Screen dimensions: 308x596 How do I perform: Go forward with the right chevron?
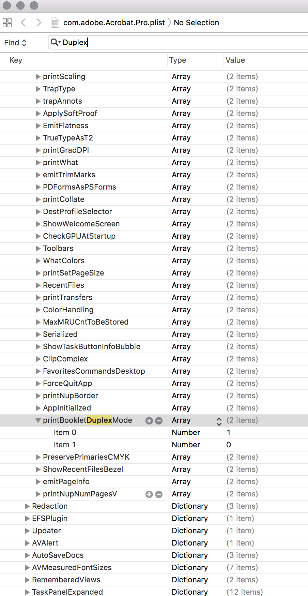pos(38,23)
